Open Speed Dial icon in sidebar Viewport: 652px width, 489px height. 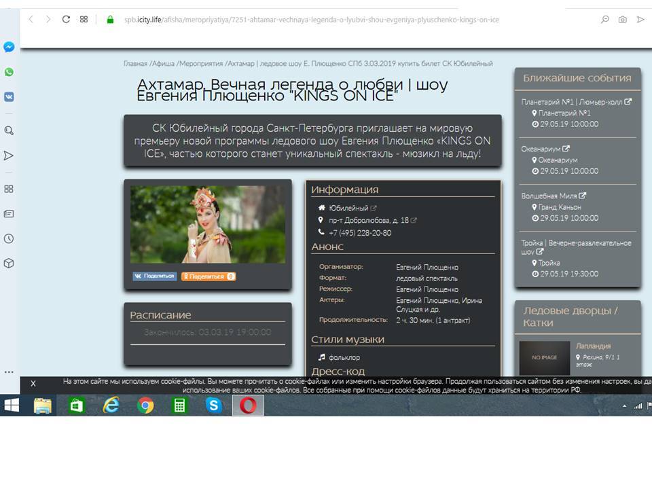(x=9, y=189)
